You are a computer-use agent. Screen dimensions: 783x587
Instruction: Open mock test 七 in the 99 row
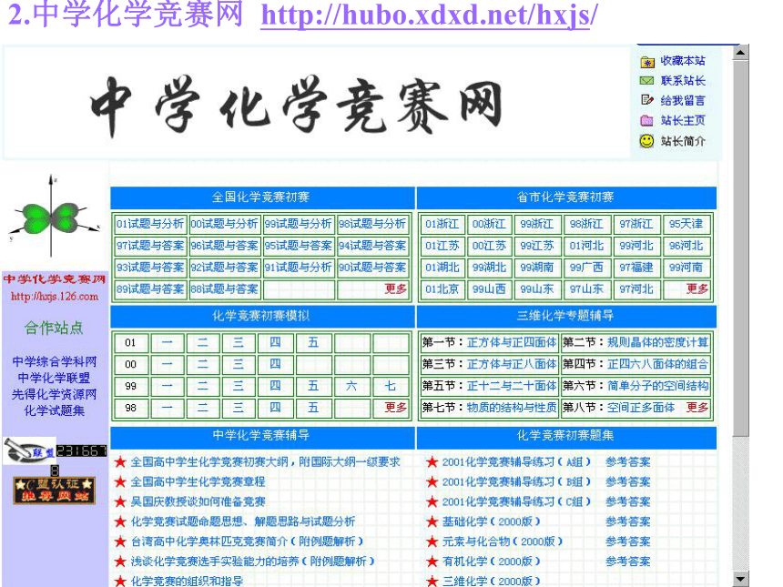click(391, 386)
